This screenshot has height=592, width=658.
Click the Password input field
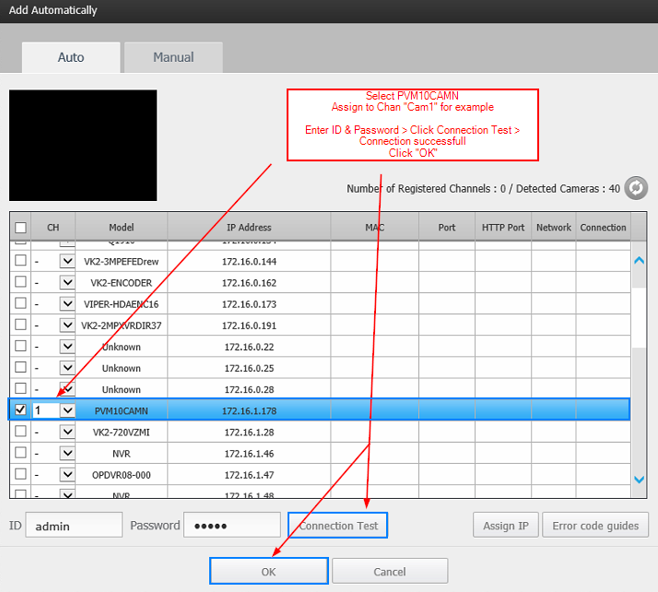tap(232, 525)
